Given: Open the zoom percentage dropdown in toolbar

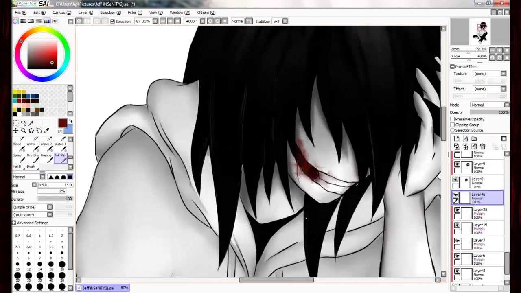Looking at the screenshot, I should 155,21.
